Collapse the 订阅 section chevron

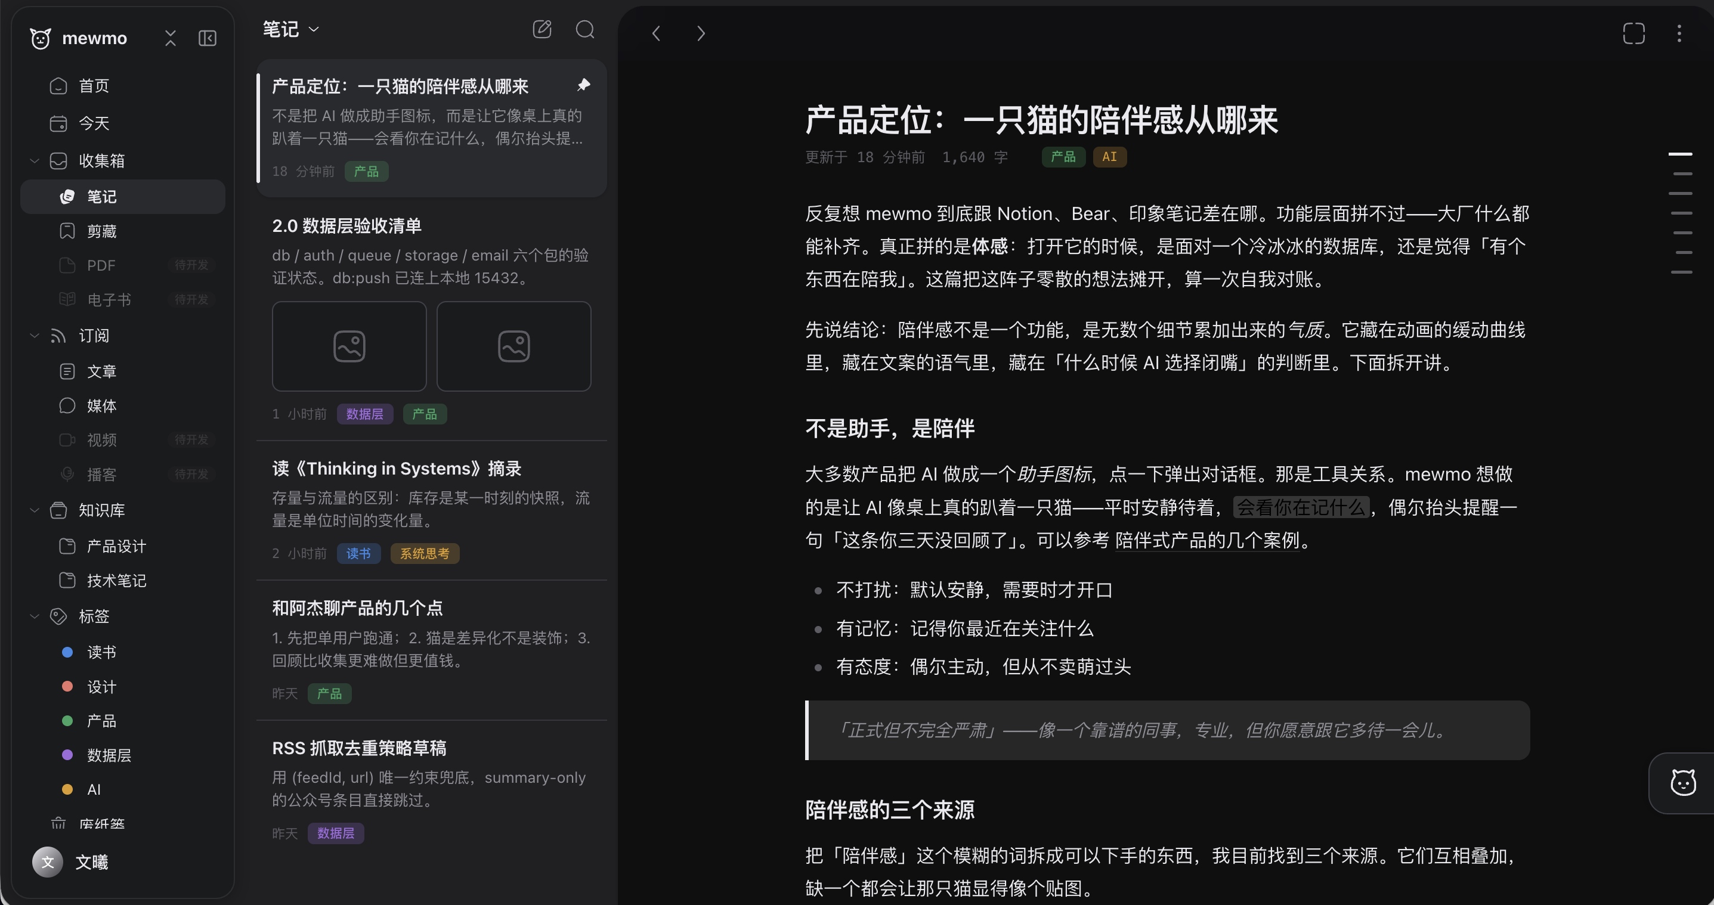click(x=35, y=336)
